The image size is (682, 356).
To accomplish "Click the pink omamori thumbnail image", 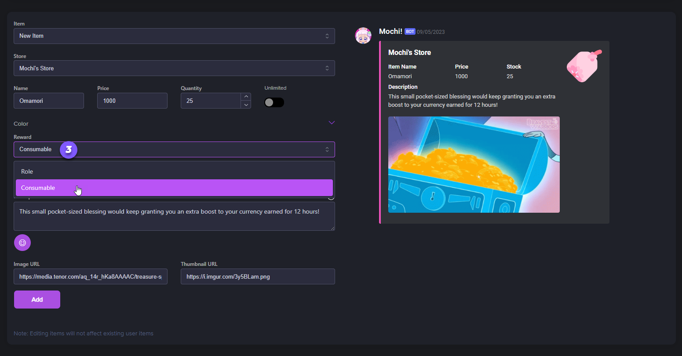I will [584, 66].
